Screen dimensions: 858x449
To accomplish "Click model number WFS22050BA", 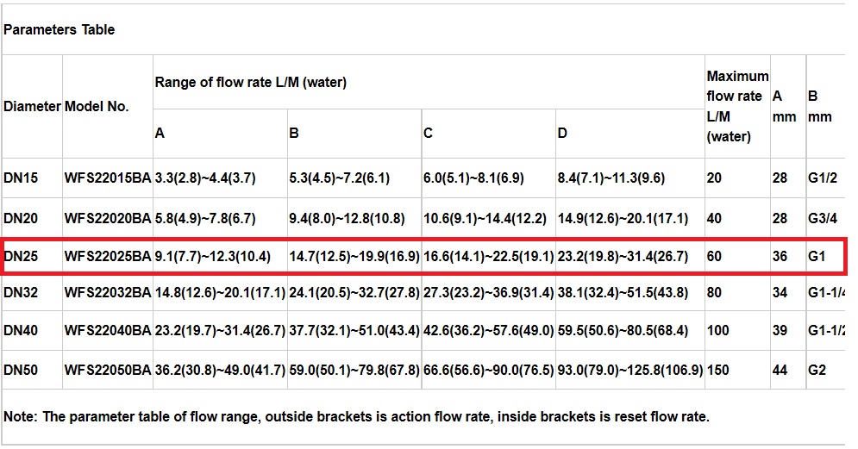I will pos(107,371).
